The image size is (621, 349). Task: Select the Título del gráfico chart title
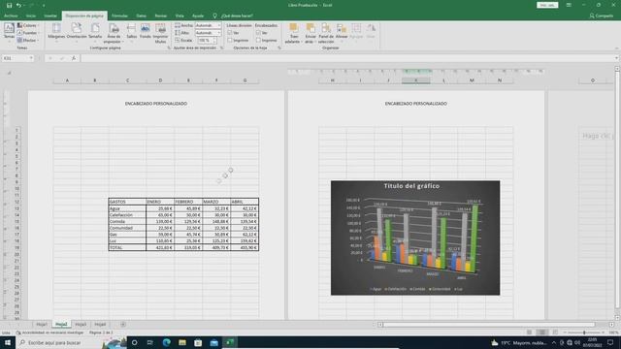(x=411, y=185)
